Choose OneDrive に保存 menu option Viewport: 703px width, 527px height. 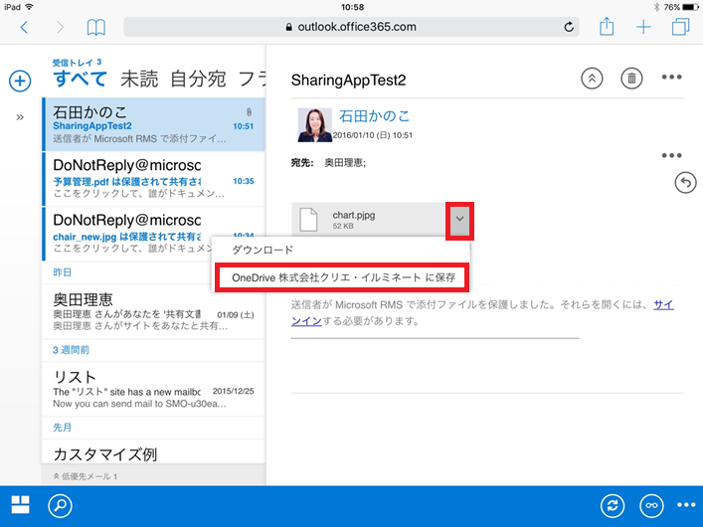click(343, 277)
